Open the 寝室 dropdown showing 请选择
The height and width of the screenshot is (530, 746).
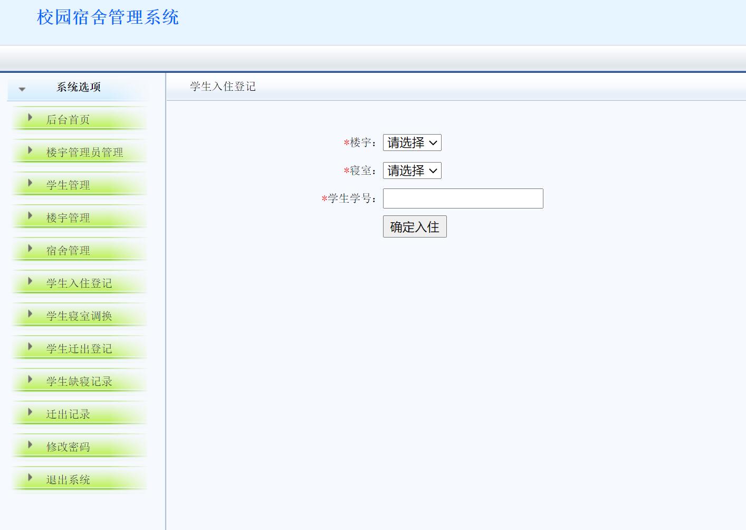412,171
